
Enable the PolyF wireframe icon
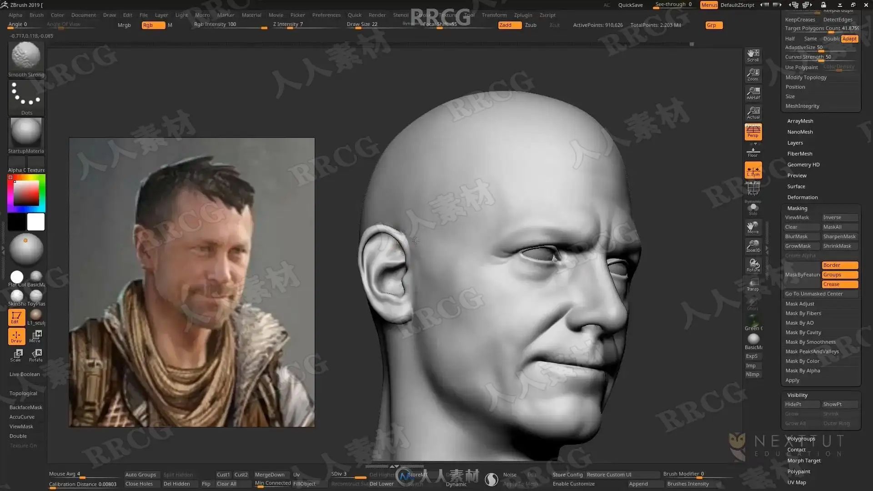tap(753, 189)
